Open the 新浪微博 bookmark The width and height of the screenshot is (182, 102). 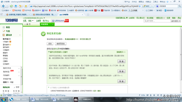61,10
